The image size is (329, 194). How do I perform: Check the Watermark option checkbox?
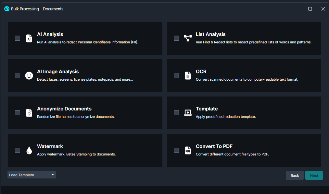point(18,150)
